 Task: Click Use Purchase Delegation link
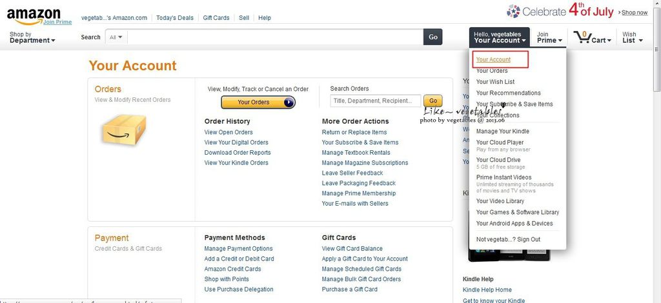tap(239, 289)
